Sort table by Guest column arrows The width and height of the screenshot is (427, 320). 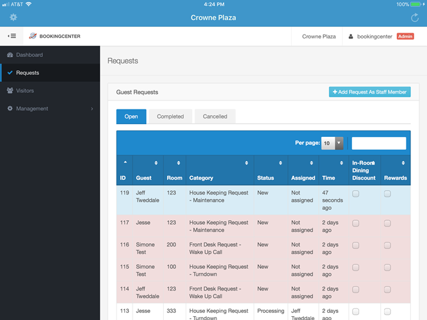pos(156,163)
